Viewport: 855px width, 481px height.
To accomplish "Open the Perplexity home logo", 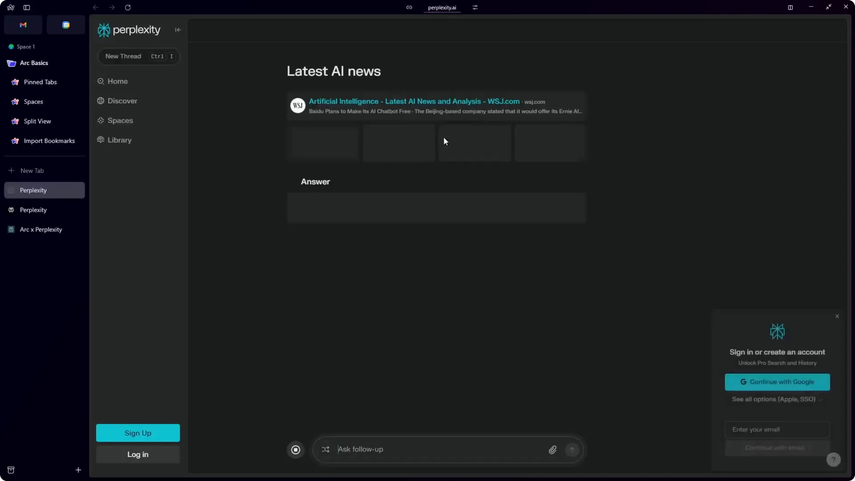I will click(128, 30).
